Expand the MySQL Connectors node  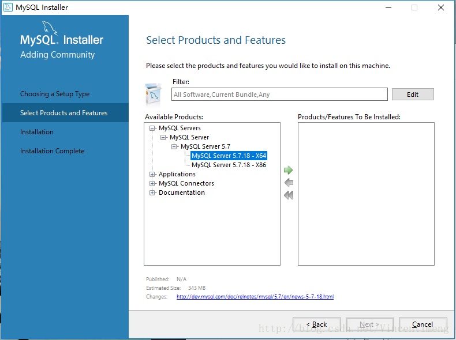[x=152, y=183]
